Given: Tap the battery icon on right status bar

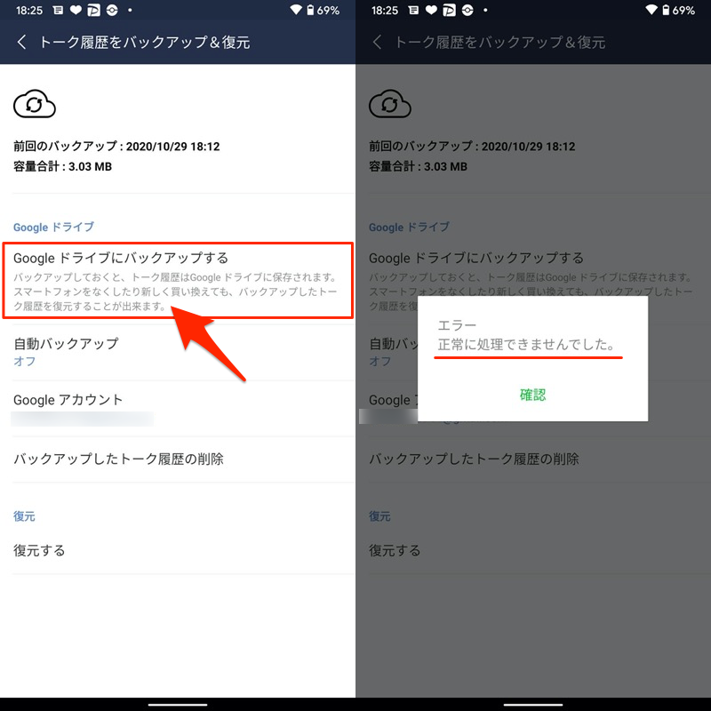Looking at the screenshot, I should [666, 10].
